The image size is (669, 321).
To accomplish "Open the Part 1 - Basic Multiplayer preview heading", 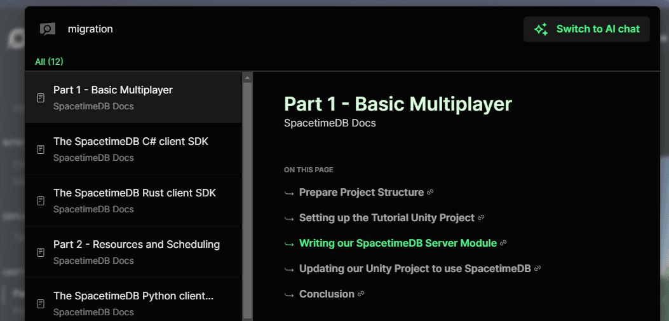I will (398, 104).
